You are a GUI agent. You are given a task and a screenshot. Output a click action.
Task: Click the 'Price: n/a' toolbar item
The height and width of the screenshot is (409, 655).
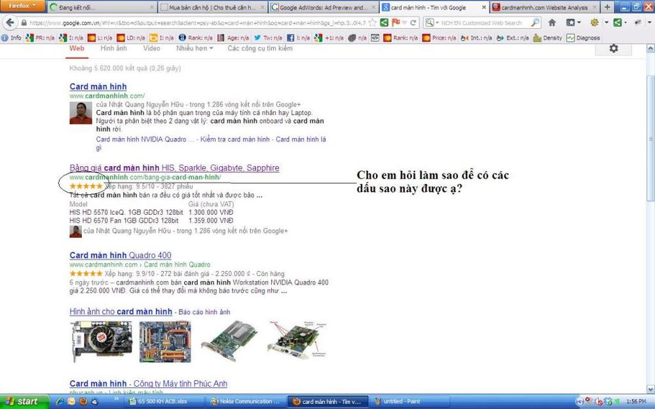pyautogui.click(x=439, y=38)
